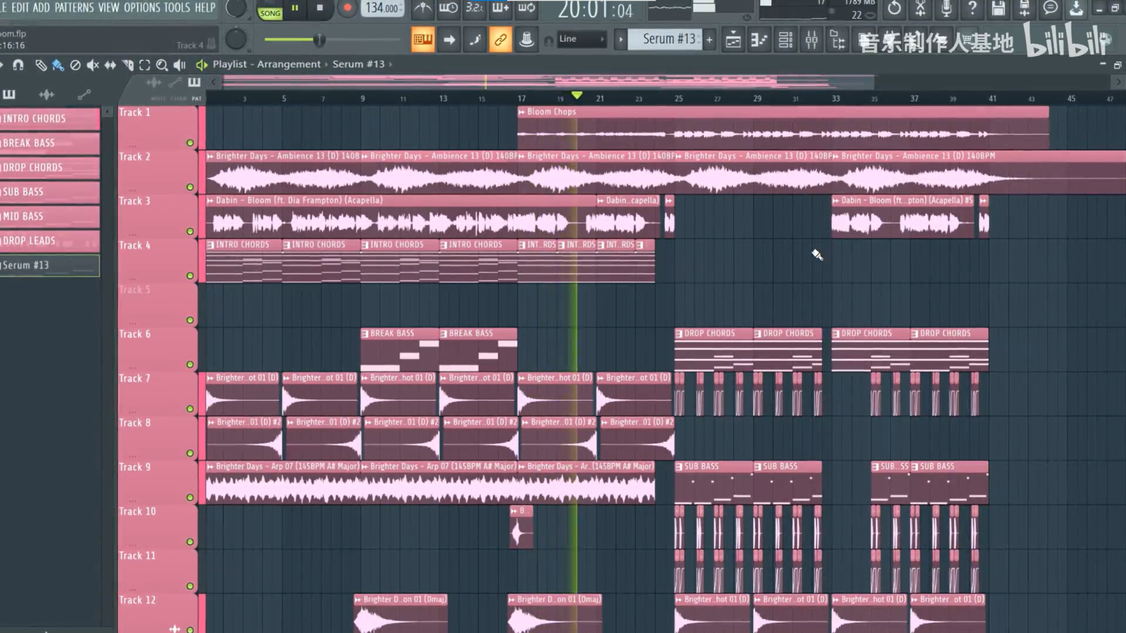Open the browser view icon
Image resolution: width=1126 pixels, height=633 pixels.
coord(837,40)
